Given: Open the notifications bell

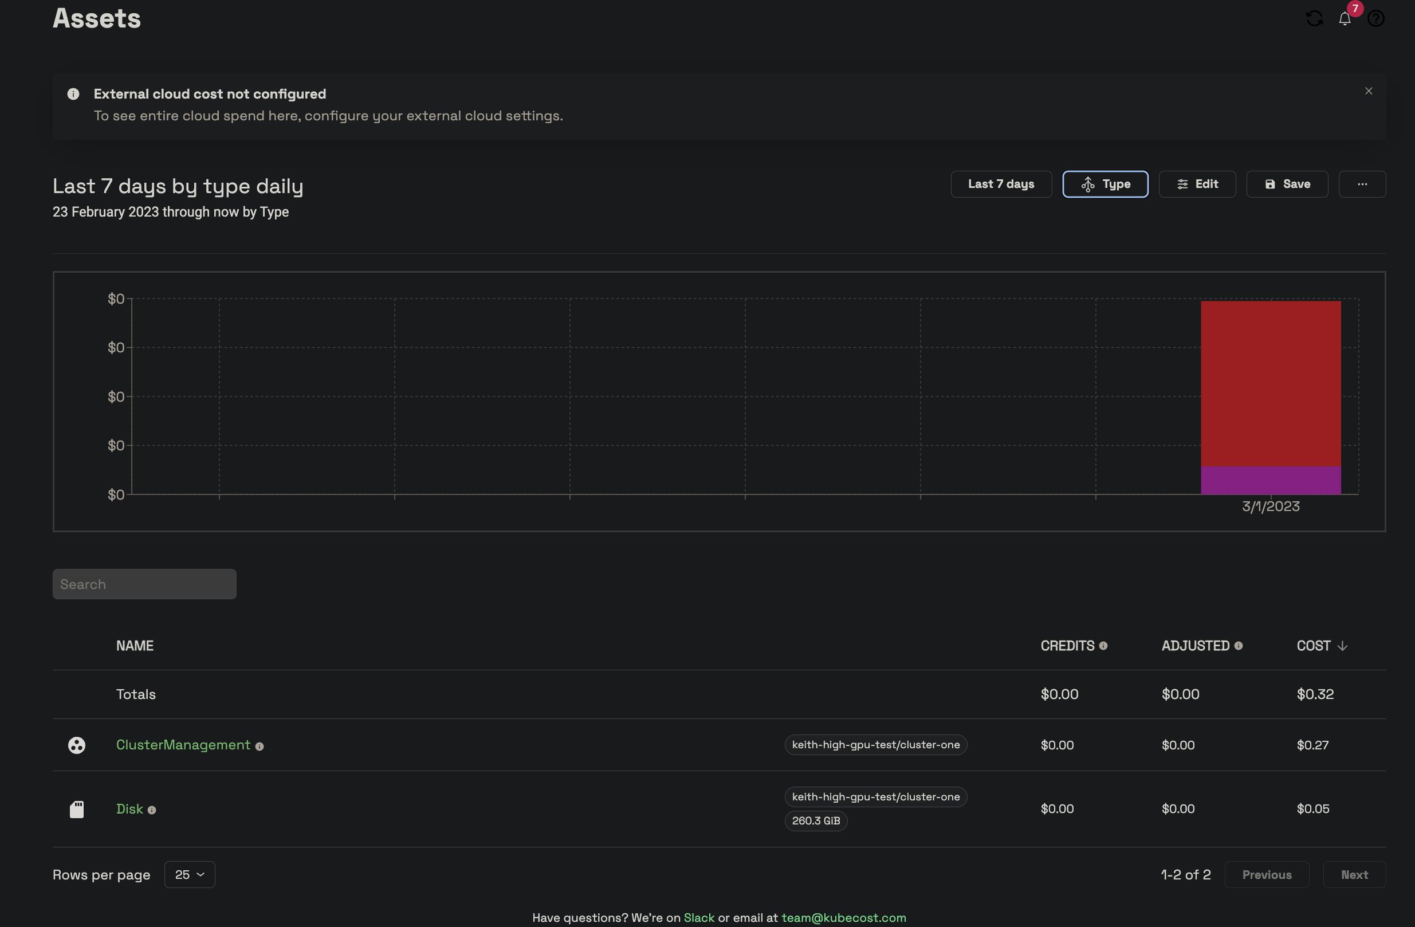Looking at the screenshot, I should (1345, 18).
